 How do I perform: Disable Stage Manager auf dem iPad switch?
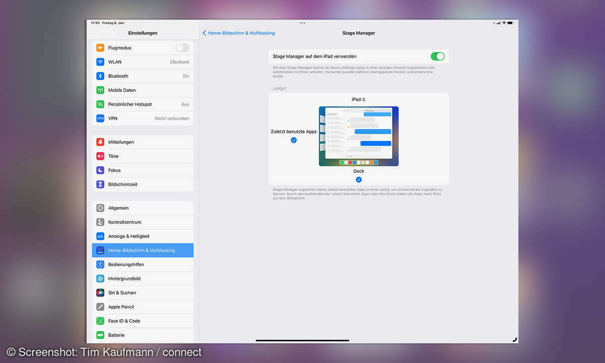[x=438, y=56]
